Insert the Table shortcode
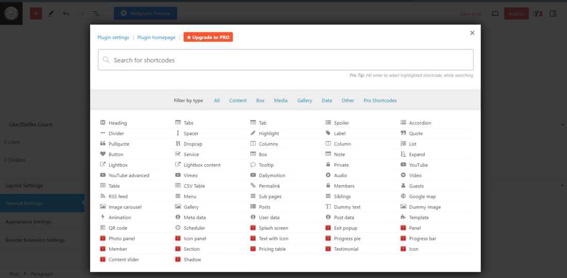The height and width of the screenshot is (278, 567). (x=110, y=185)
